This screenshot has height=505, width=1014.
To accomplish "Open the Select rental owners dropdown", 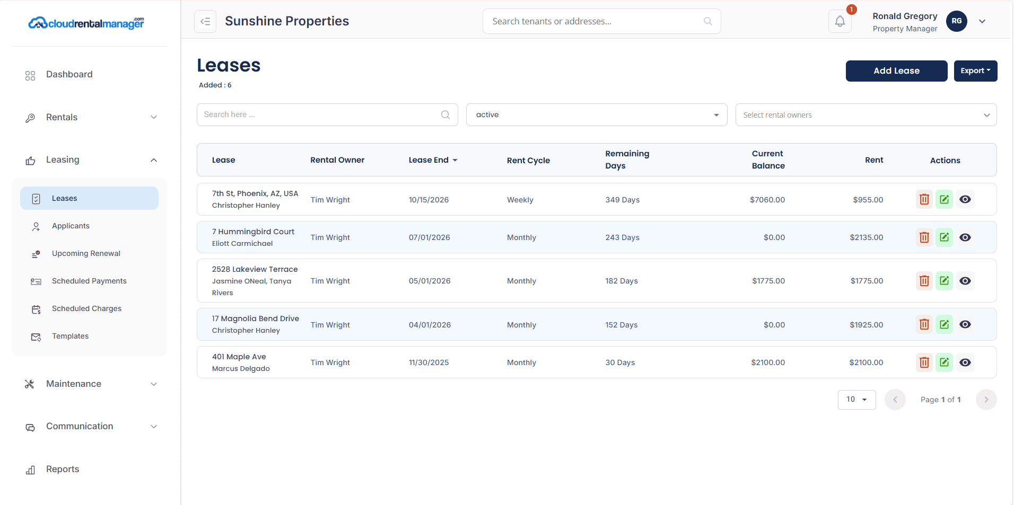I will tap(866, 115).
